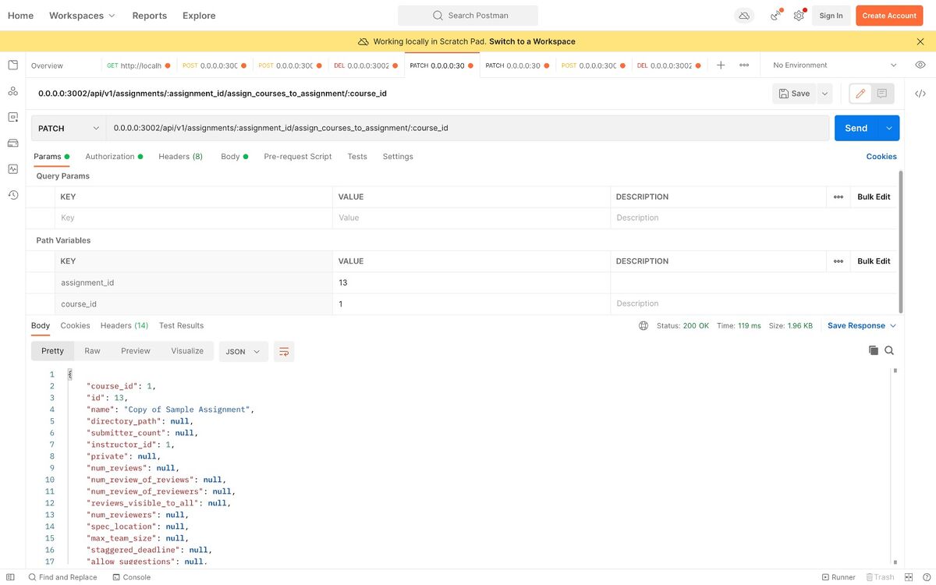Click the Send button

click(856, 128)
